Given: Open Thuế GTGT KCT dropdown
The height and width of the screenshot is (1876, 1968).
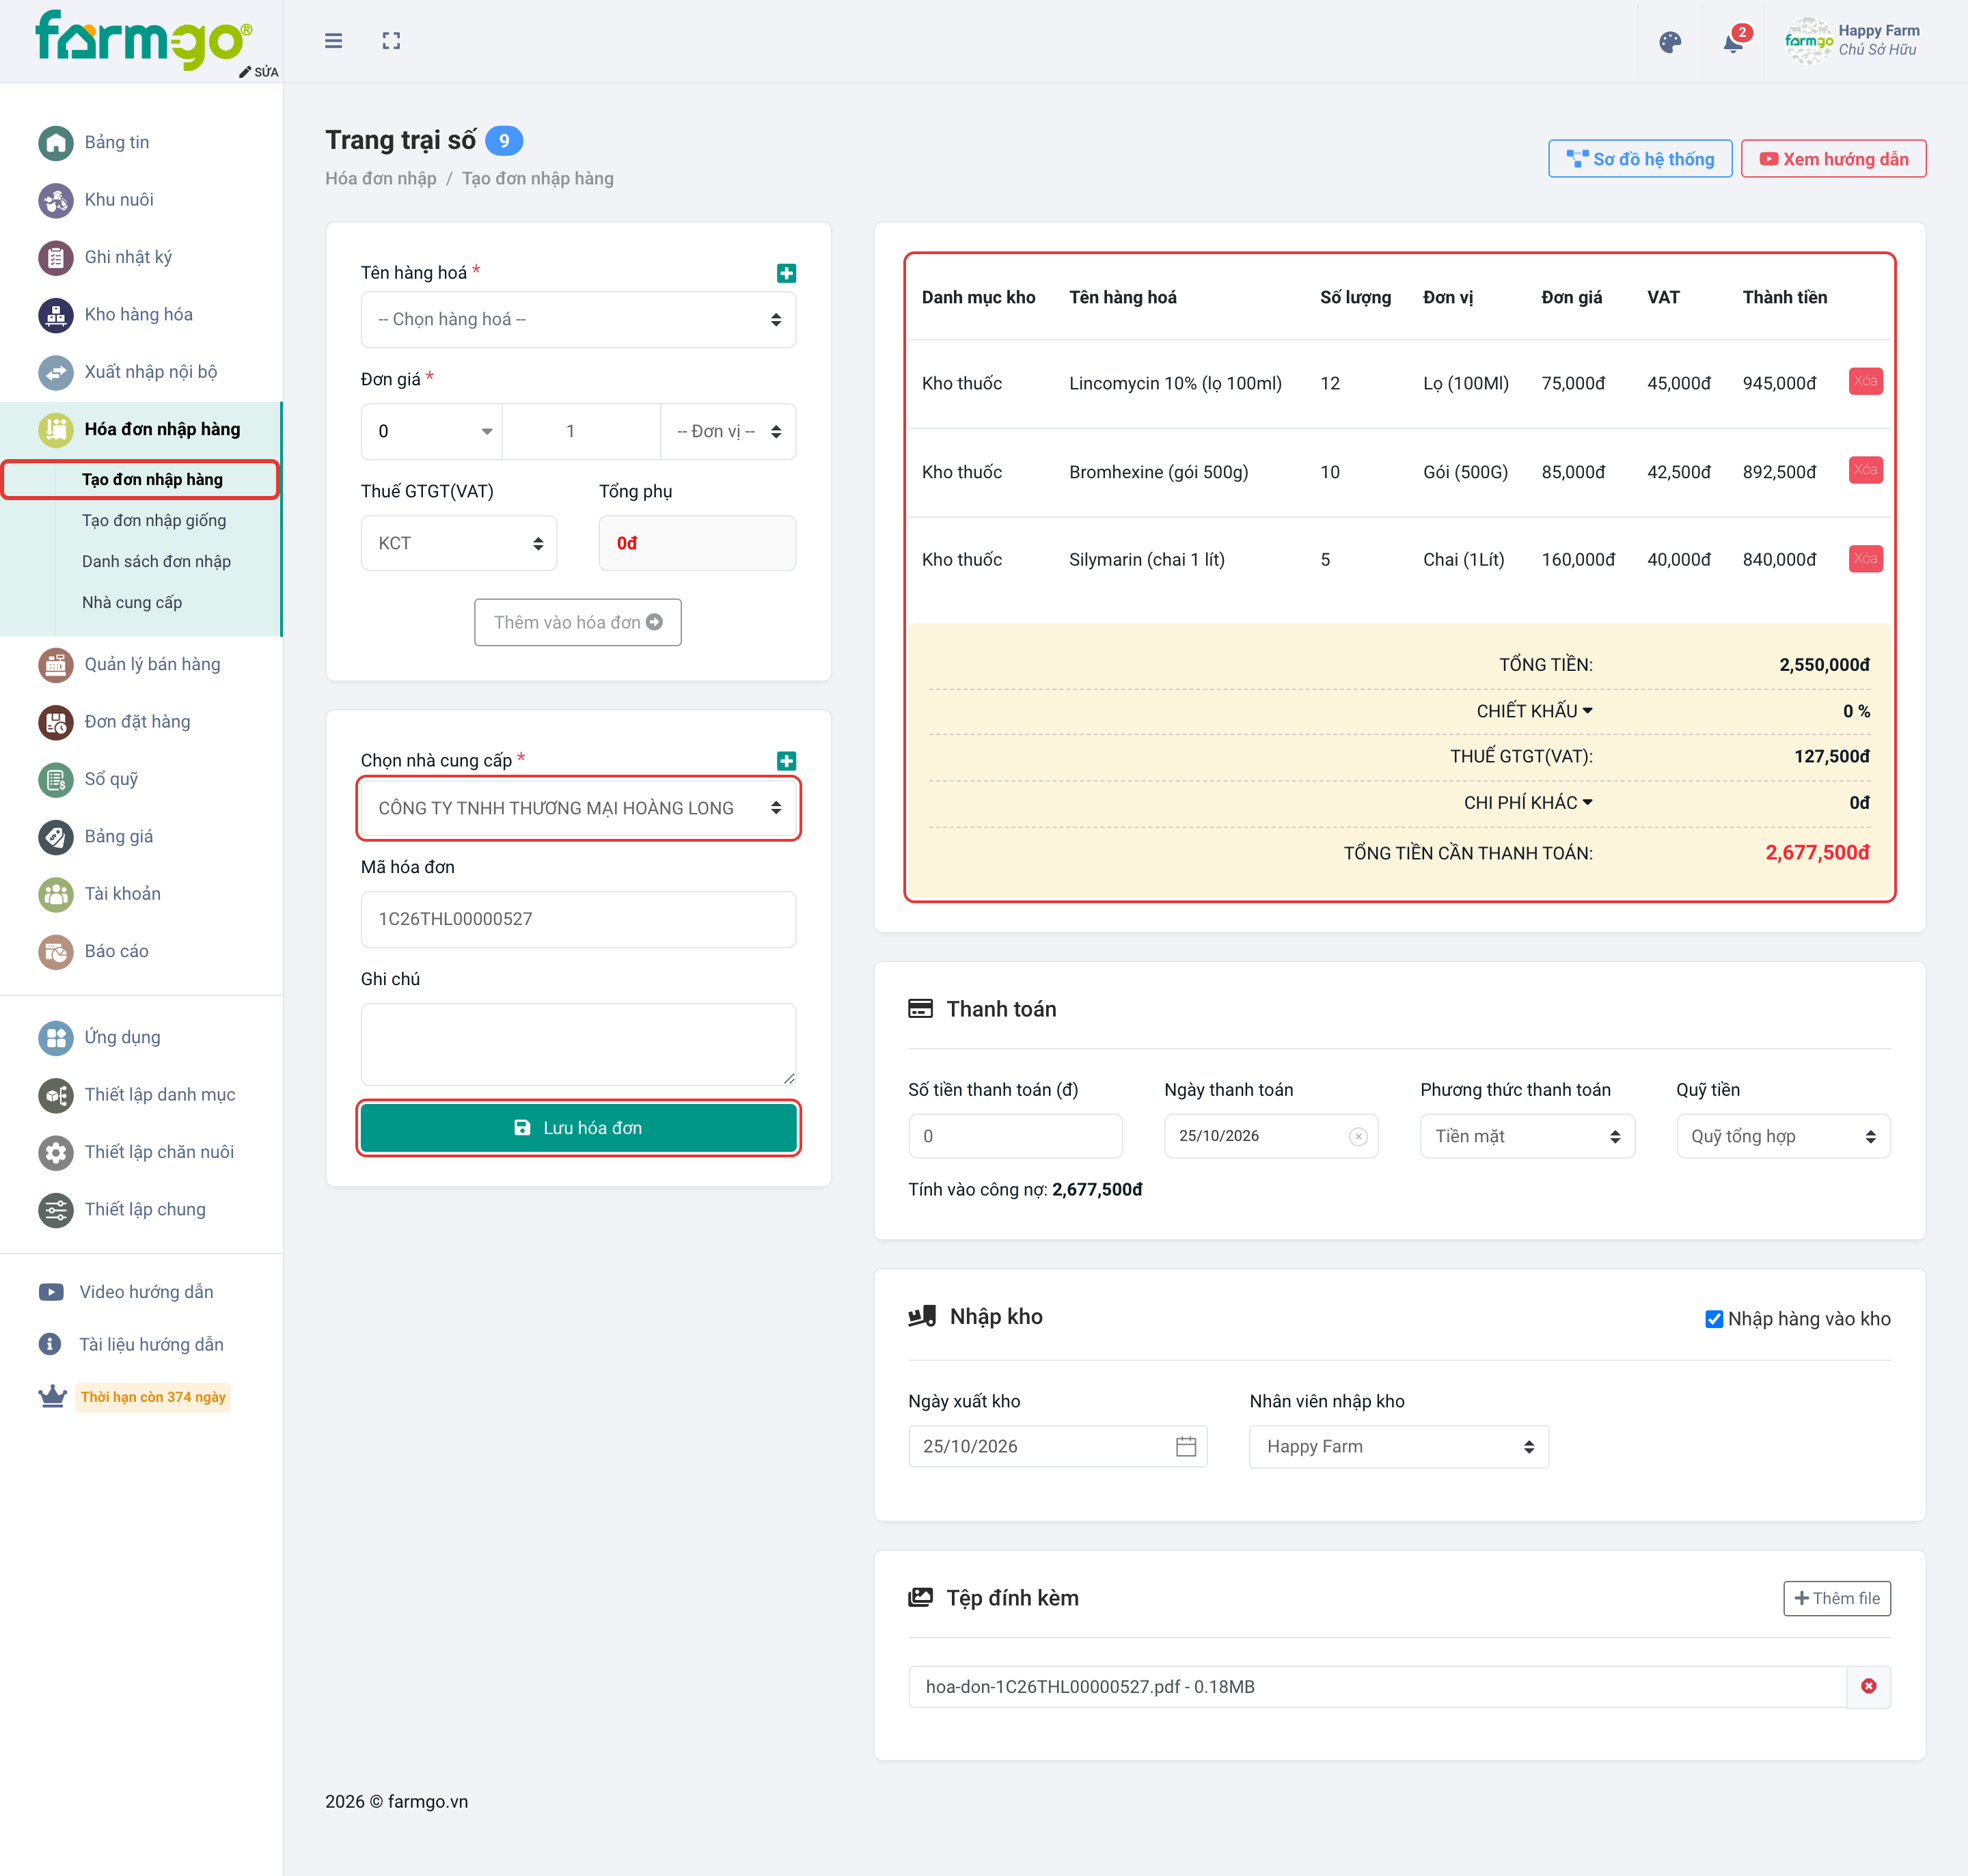Looking at the screenshot, I should tap(458, 543).
